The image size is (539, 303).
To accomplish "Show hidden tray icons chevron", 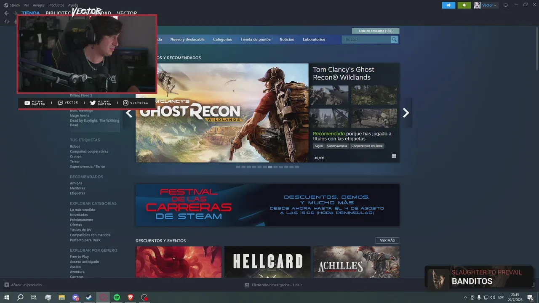I will 465,298.
